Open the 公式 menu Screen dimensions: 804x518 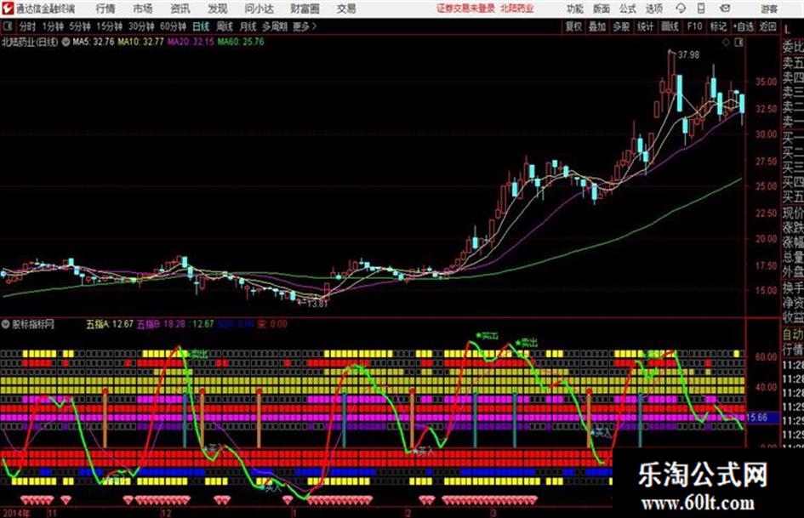[628, 9]
